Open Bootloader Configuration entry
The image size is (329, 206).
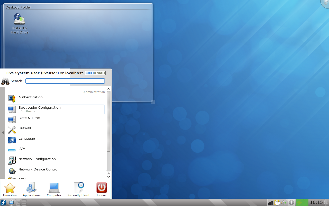56,109
